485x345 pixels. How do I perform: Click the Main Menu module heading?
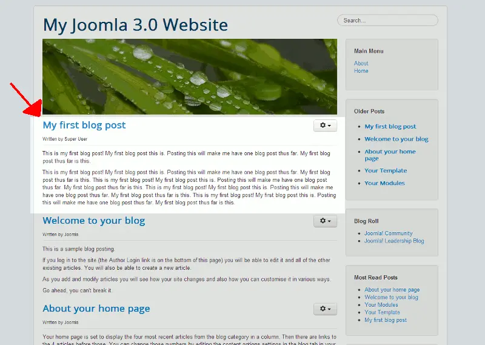tap(369, 51)
